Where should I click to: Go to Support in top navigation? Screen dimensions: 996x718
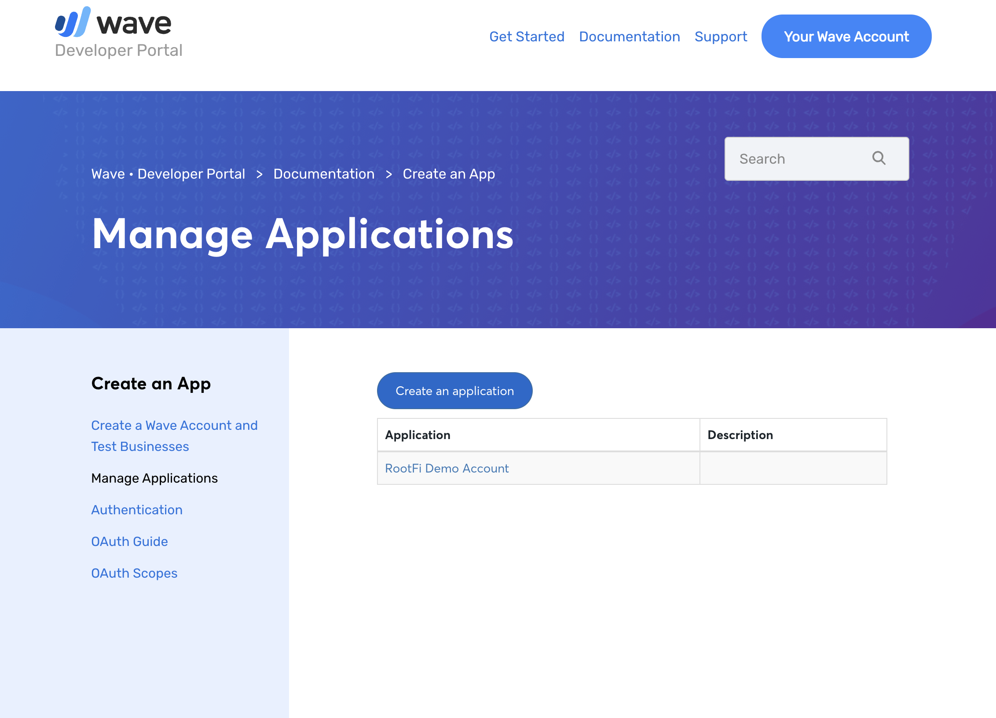721,37
